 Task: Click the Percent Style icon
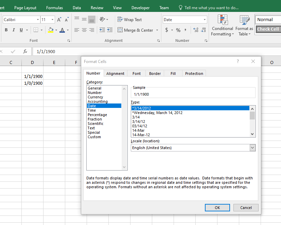[178, 30]
